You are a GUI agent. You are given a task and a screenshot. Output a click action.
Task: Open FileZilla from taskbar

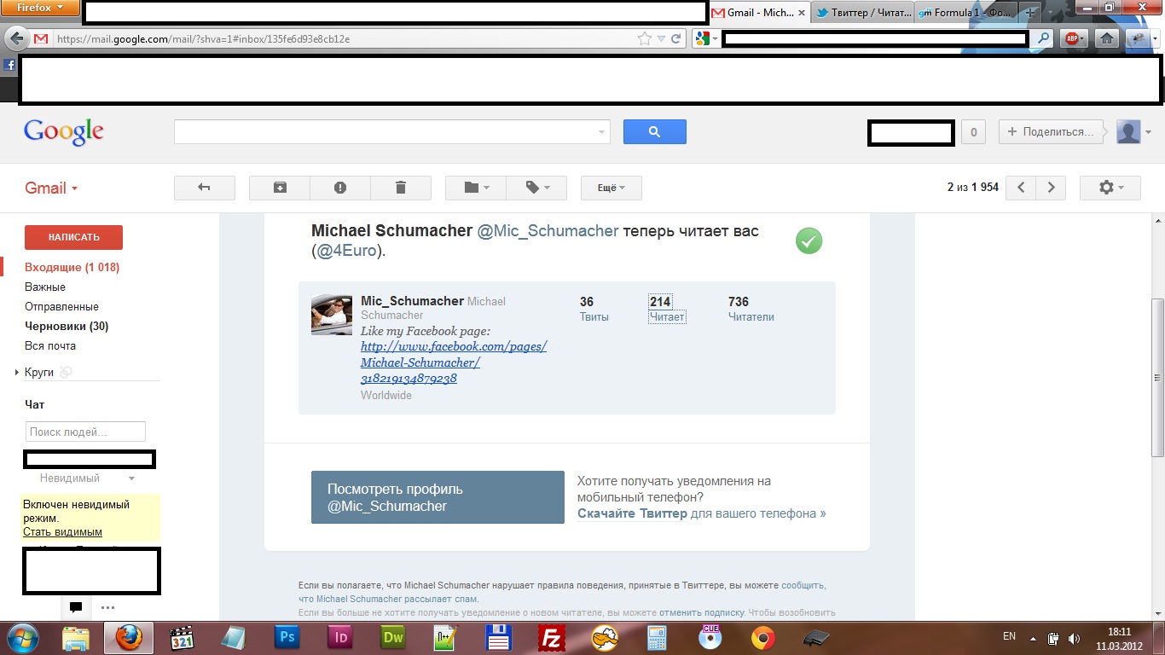552,637
